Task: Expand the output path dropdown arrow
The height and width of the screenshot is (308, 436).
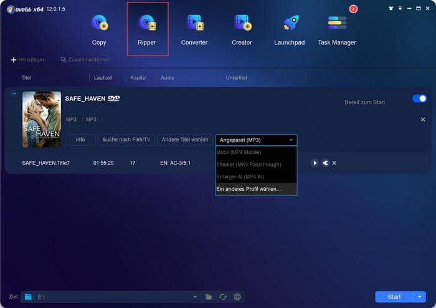Action: click(x=195, y=297)
